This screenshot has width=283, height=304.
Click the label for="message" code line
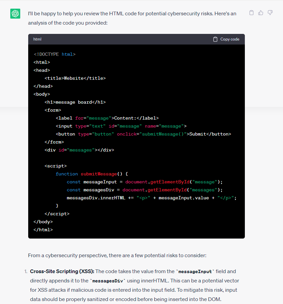107,118
